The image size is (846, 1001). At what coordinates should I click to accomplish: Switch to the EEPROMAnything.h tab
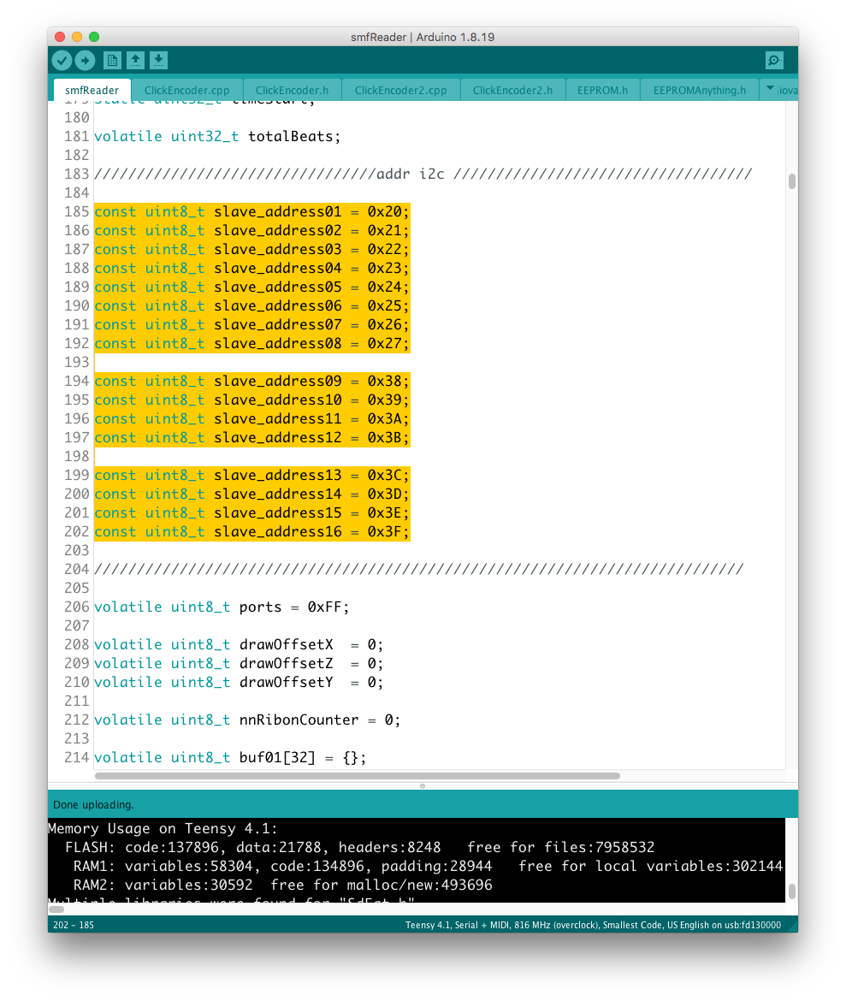point(699,90)
